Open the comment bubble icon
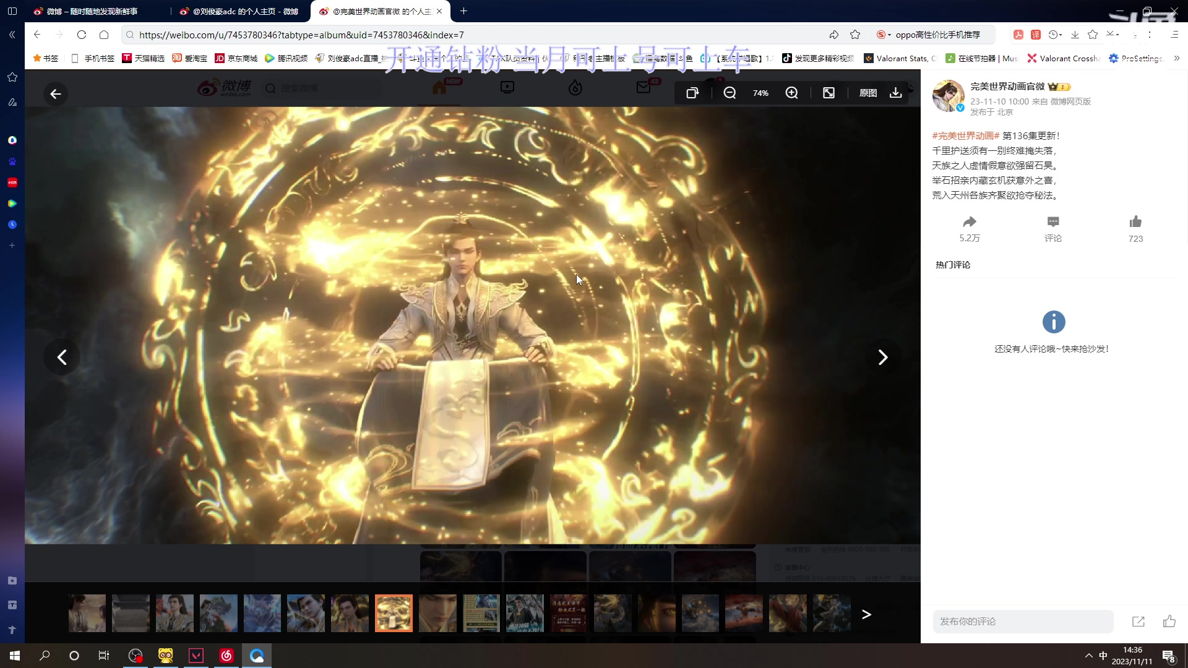Image resolution: width=1188 pixels, height=668 pixels. point(1052,222)
